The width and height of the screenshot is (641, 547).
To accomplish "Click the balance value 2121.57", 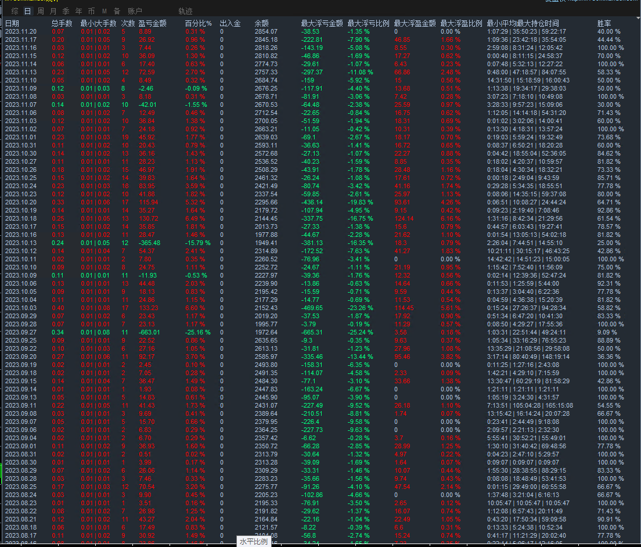I will 266,527.
